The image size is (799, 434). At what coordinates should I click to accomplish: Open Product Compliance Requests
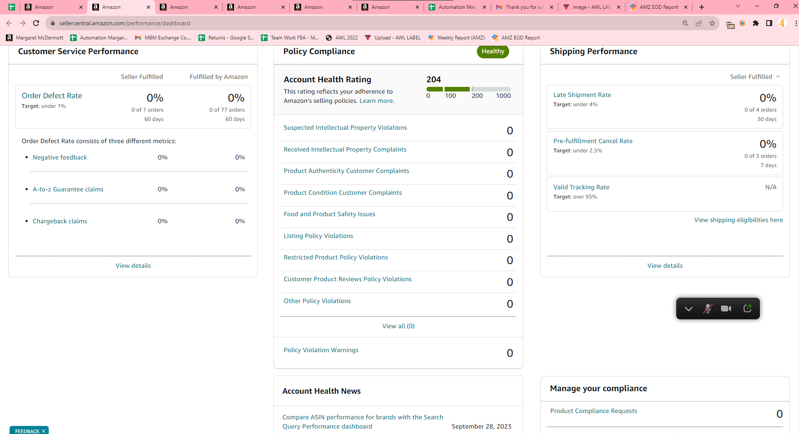click(x=593, y=411)
